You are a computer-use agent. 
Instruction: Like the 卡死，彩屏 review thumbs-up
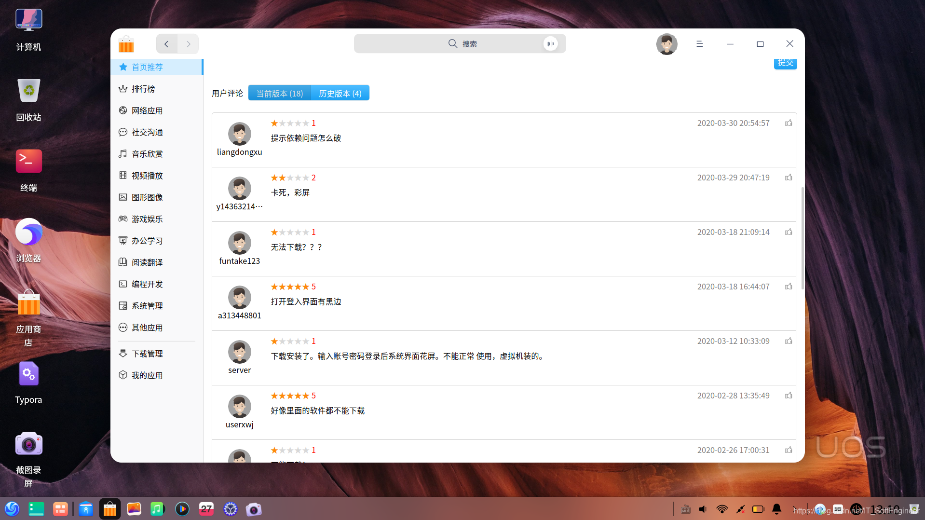click(x=789, y=178)
